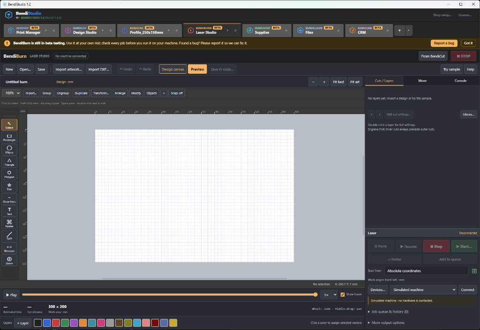
Task: Toggle the Show travel checkbox
Action: (343, 294)
